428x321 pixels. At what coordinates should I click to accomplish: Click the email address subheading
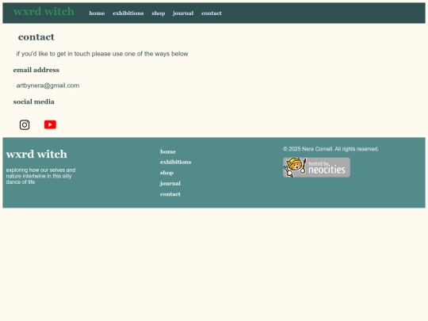click(x=36, y=70)
